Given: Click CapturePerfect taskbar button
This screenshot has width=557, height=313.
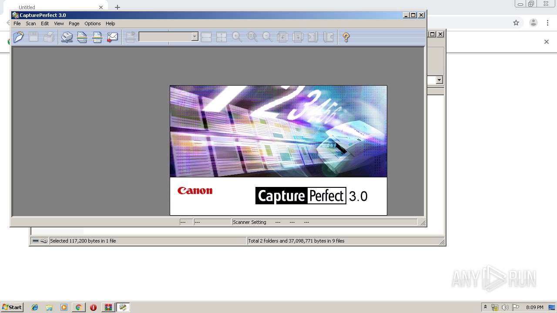Looking at the screenshot, I should (123, 307).
